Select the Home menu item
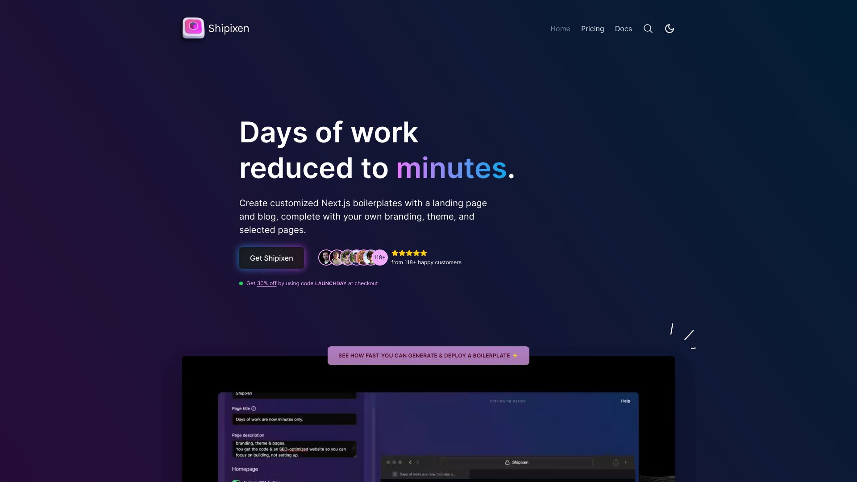The image size is (857, 482). point(560,28)
